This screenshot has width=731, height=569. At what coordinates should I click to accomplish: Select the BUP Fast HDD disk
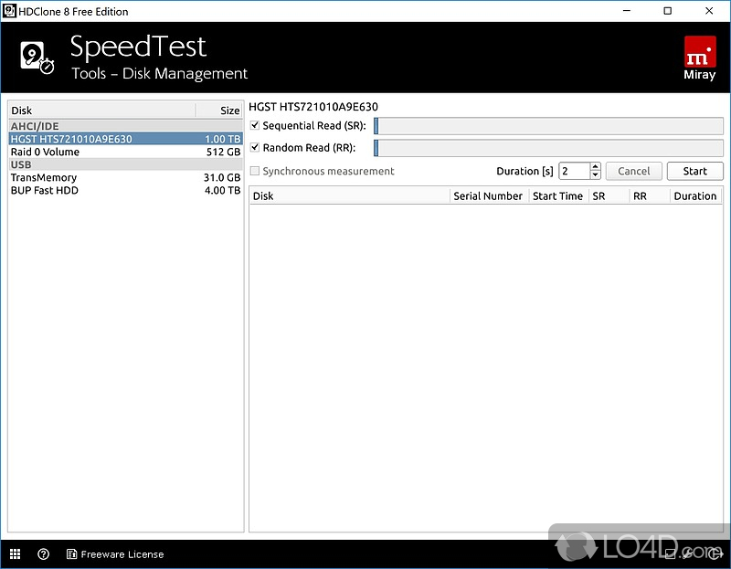(x=45, y=191)
